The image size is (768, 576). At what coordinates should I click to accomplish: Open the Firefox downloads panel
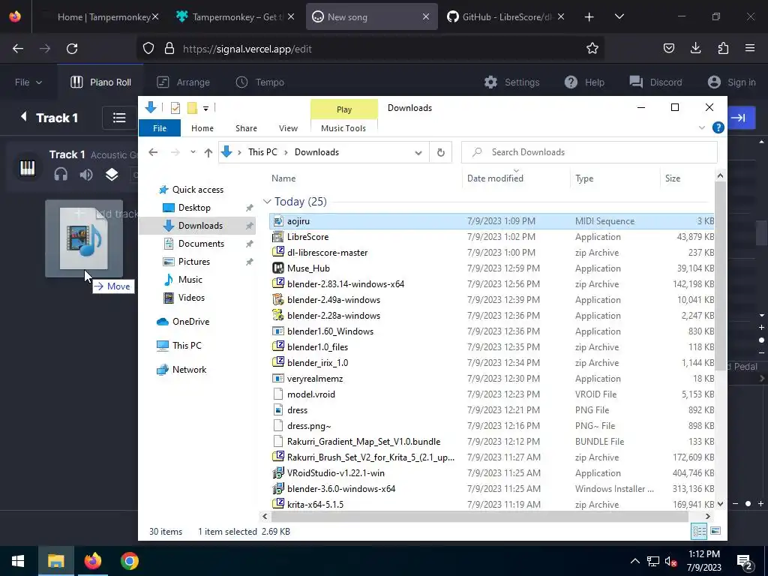695,48
